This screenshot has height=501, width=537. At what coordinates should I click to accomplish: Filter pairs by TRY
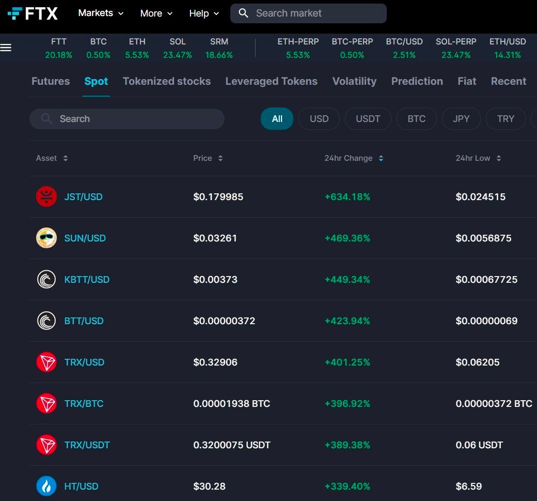(506, 118)
